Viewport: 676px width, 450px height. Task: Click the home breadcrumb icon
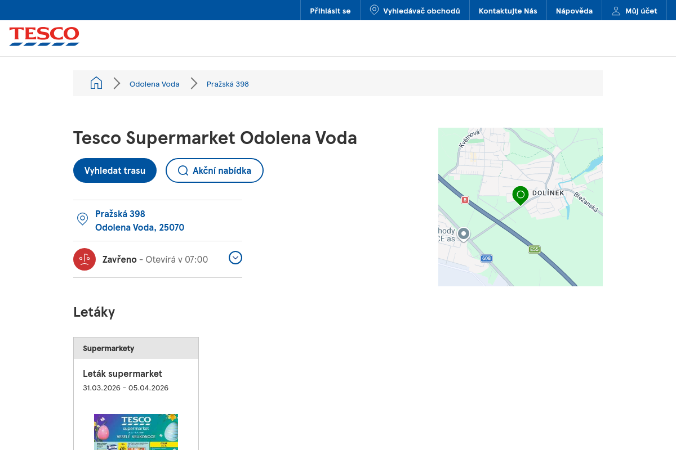96,83
